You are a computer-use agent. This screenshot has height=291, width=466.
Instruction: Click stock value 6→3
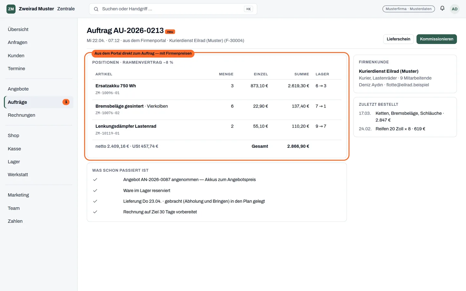(321, 86)
